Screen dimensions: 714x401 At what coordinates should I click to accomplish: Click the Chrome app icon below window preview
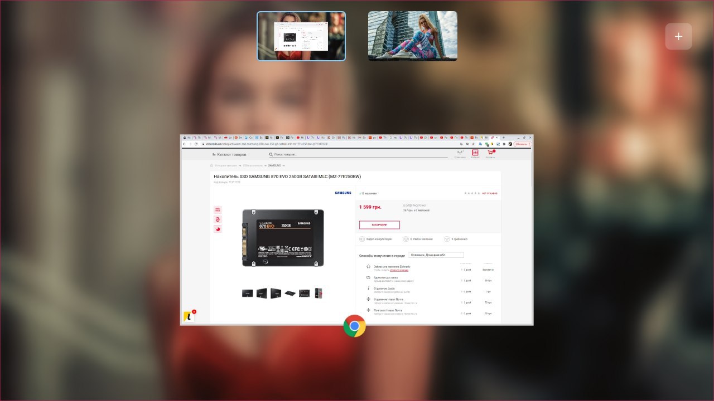(355, 326)
